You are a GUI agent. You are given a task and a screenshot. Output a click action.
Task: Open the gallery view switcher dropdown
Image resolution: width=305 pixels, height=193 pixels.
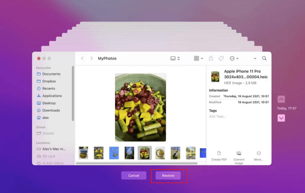(x=175, y=58)
